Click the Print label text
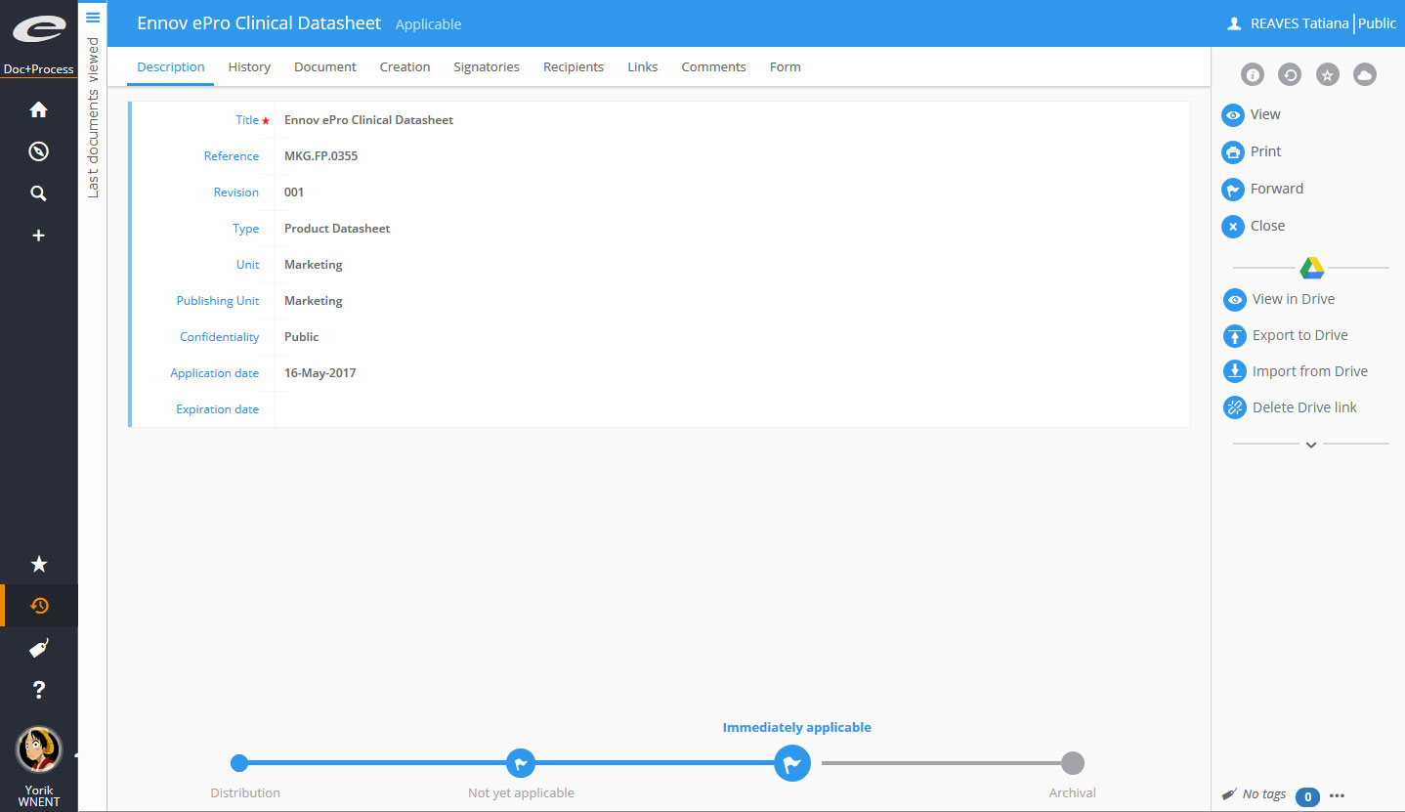This screenshot has height=812, width=1405. click(x=1266, y=151)
